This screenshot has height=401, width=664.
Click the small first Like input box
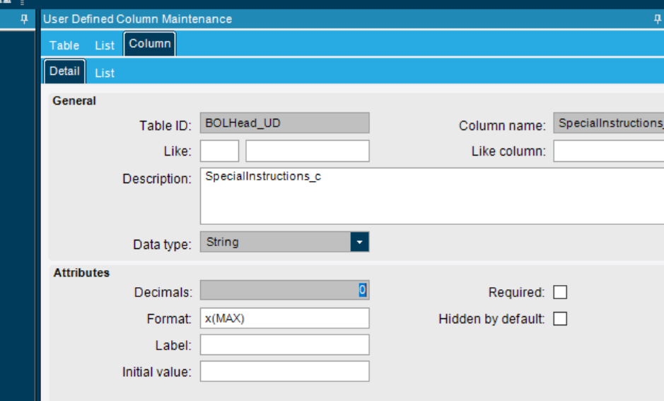click(219, 151)
